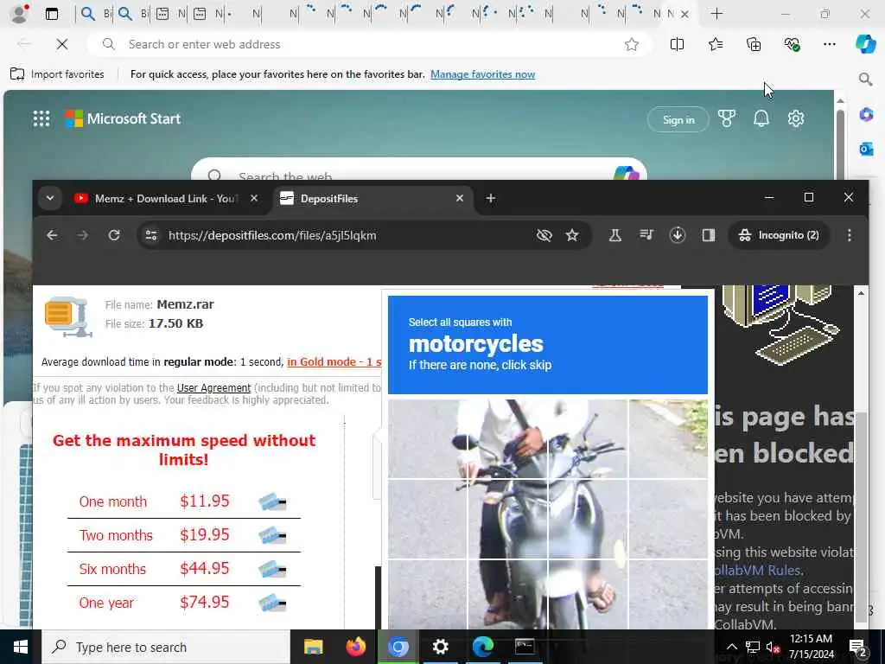885x664 pixels.
Task: Open the Windows Start menu
Action: pos(21,647)
